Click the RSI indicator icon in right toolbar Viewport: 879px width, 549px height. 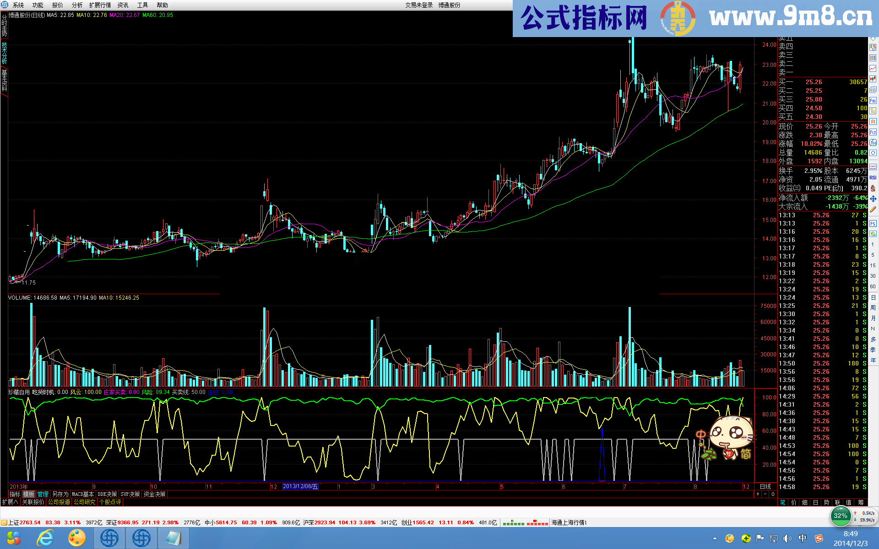point(873,178)
